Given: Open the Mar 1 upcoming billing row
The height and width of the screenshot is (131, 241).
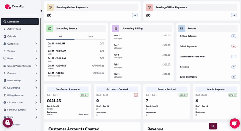Looking at the screenshot, I should pyautogui.click(x=142, y=75).
